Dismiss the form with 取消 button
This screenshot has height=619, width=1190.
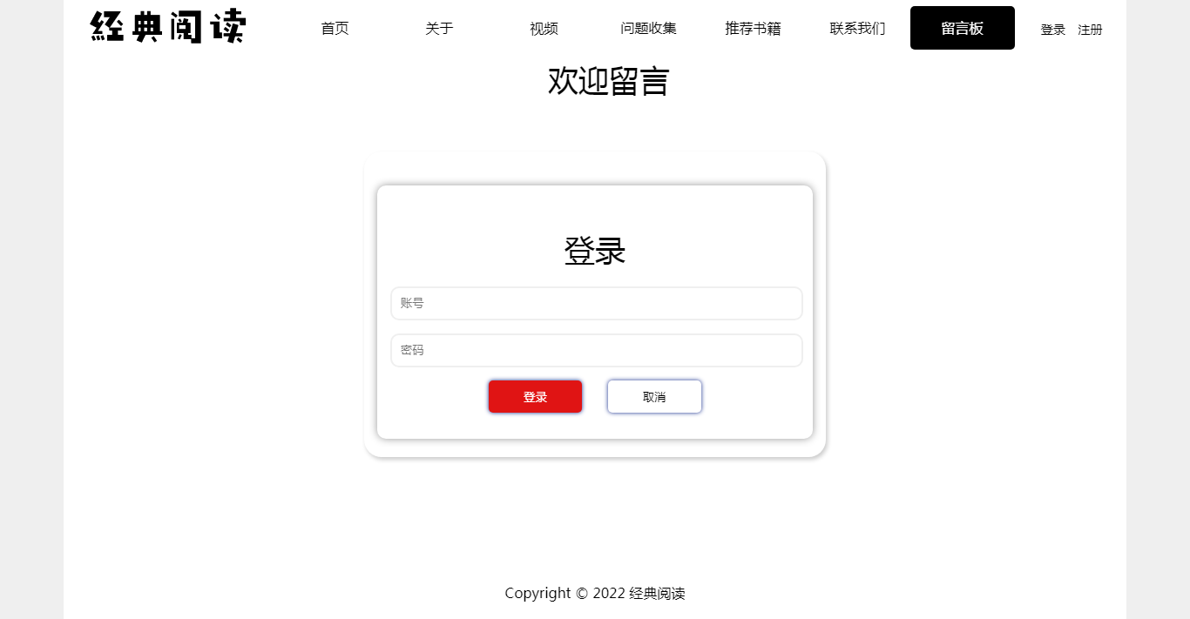pyautogui.click(x=654, y=397)
